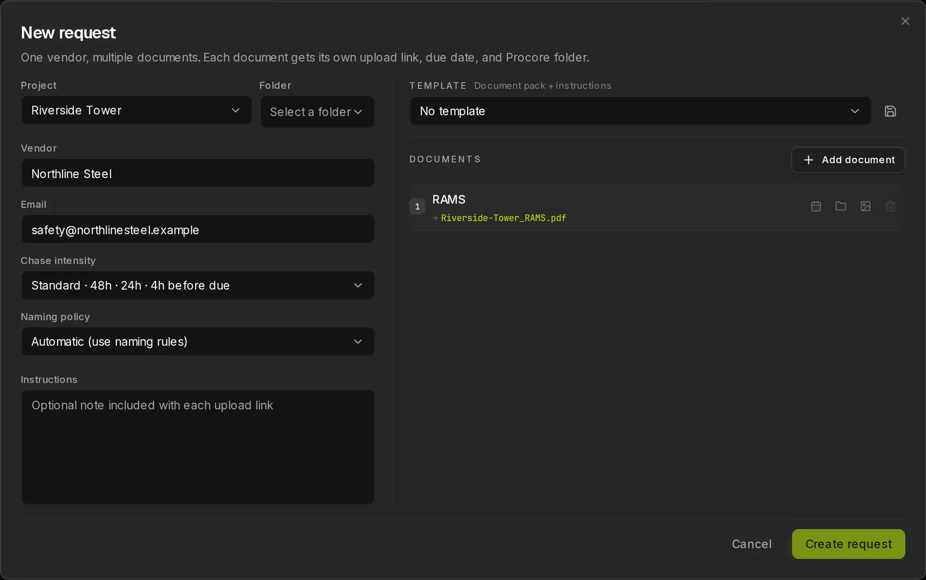
Task: Save current setup as template icon
Action: tap(890, 111)
